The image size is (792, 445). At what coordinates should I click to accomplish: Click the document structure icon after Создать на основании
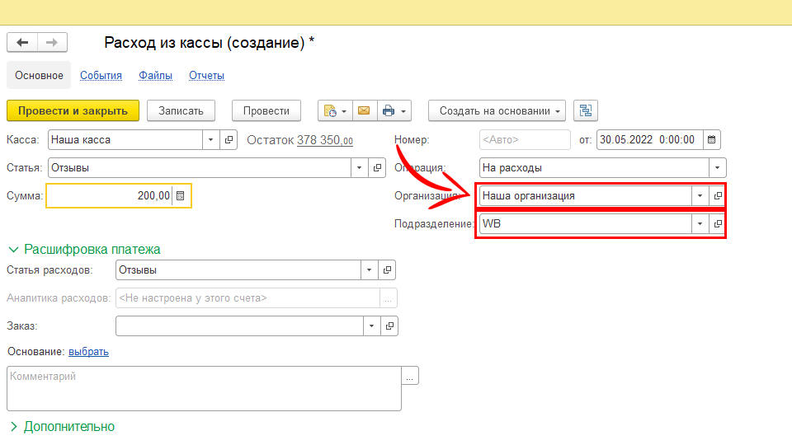pos(585,111)
